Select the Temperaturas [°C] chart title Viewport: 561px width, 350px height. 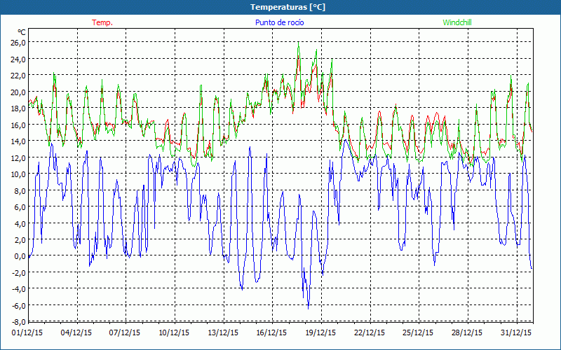pyautogui.click(x=288, y=7)
